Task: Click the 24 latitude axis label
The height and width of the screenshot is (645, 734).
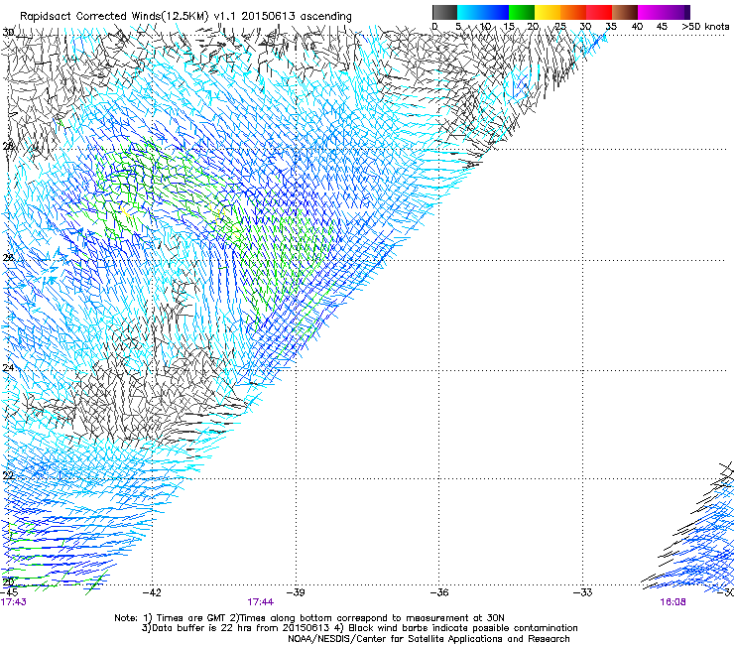Action: [8, 368]
